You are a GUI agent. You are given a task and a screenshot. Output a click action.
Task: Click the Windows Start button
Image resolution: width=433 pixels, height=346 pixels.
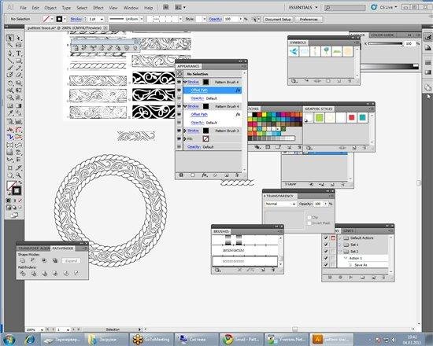tap(9, 339)
